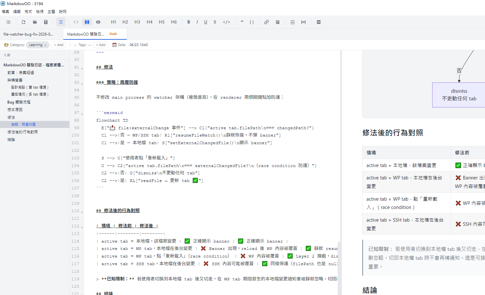
Task: Switch to file-watcher-bug-fix tab
Action: click(x=32, y=34)
